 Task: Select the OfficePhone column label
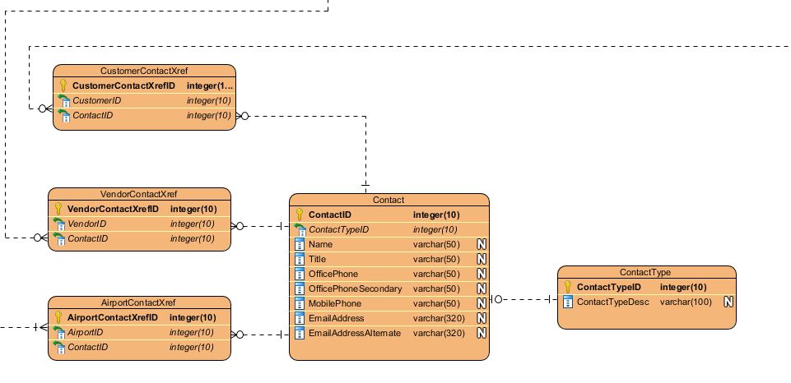click(333, 275)
